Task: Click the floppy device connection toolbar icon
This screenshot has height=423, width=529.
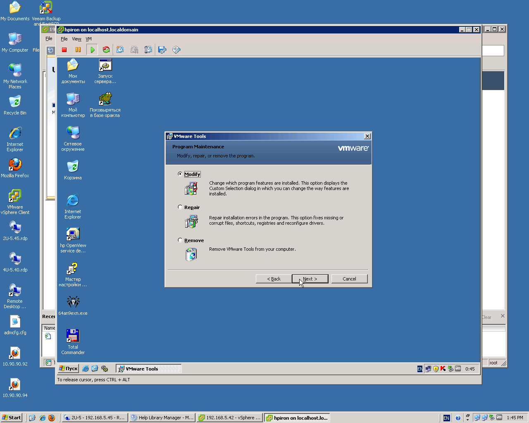Action: click(x=162, y=50)
